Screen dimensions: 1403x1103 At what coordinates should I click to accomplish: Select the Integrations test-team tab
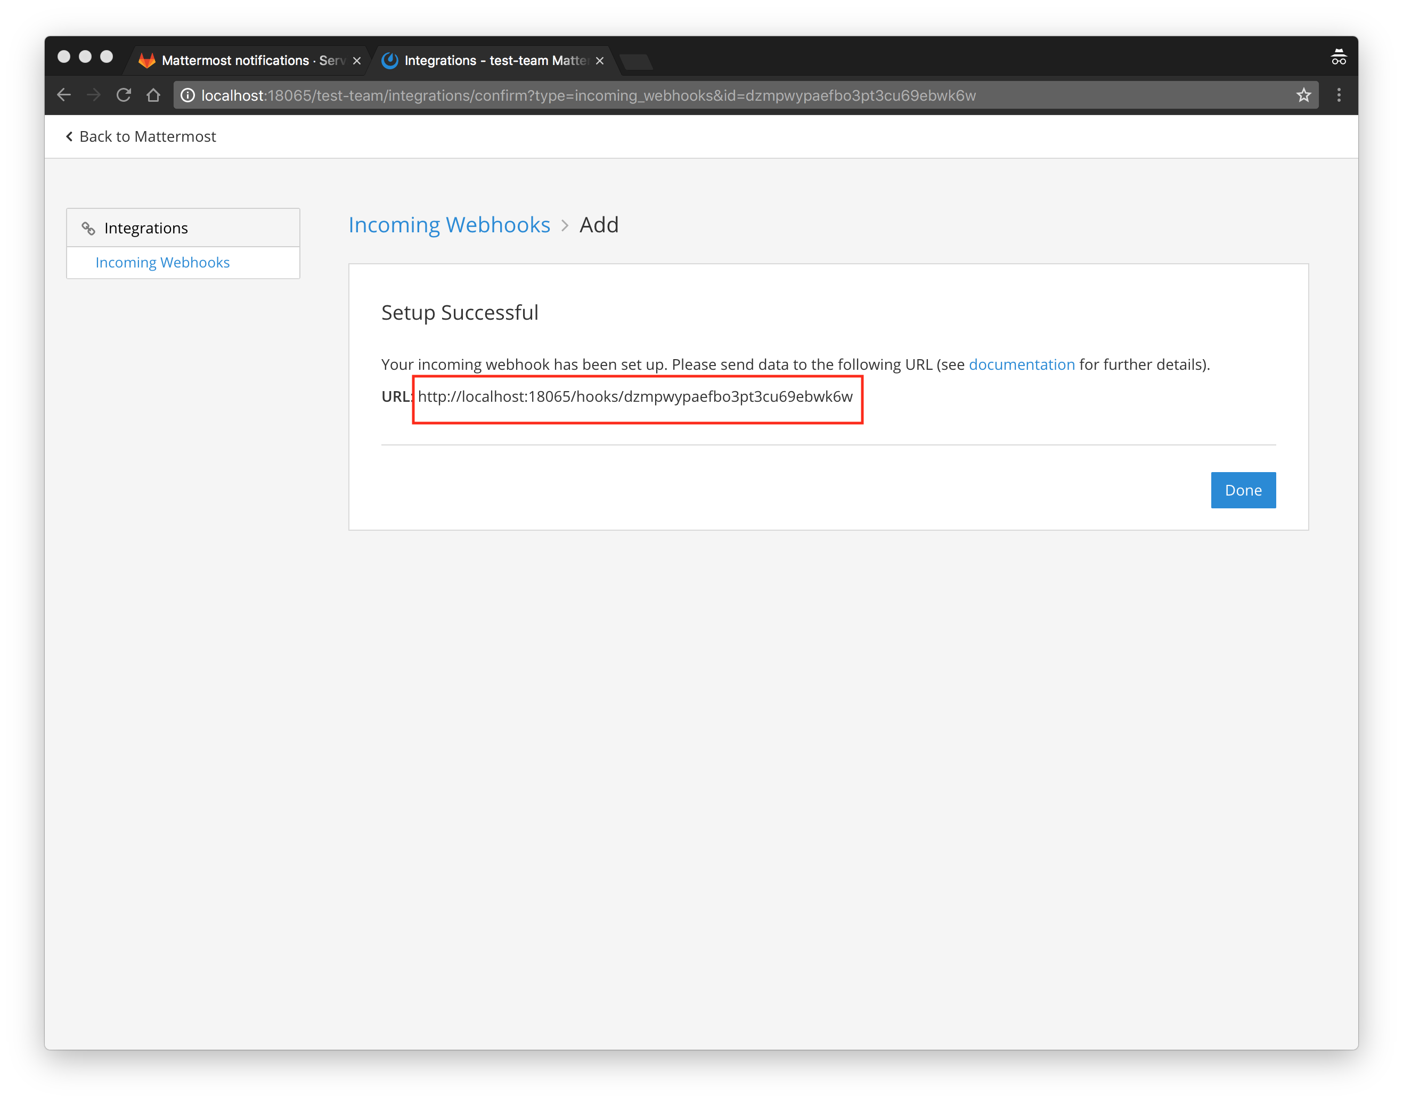[x=491, y=61]
